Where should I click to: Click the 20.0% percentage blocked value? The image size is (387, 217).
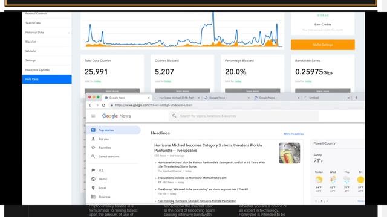(x=235, y=72)
